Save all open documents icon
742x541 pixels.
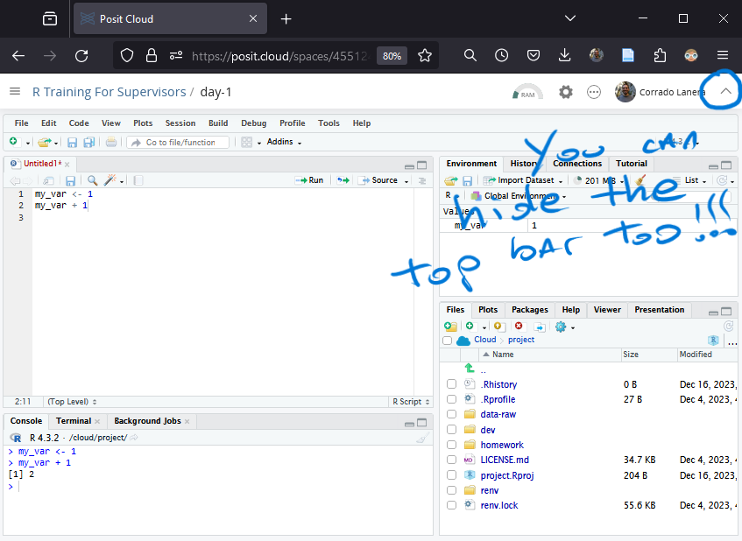pyautogui.click(x=88, y=142)
